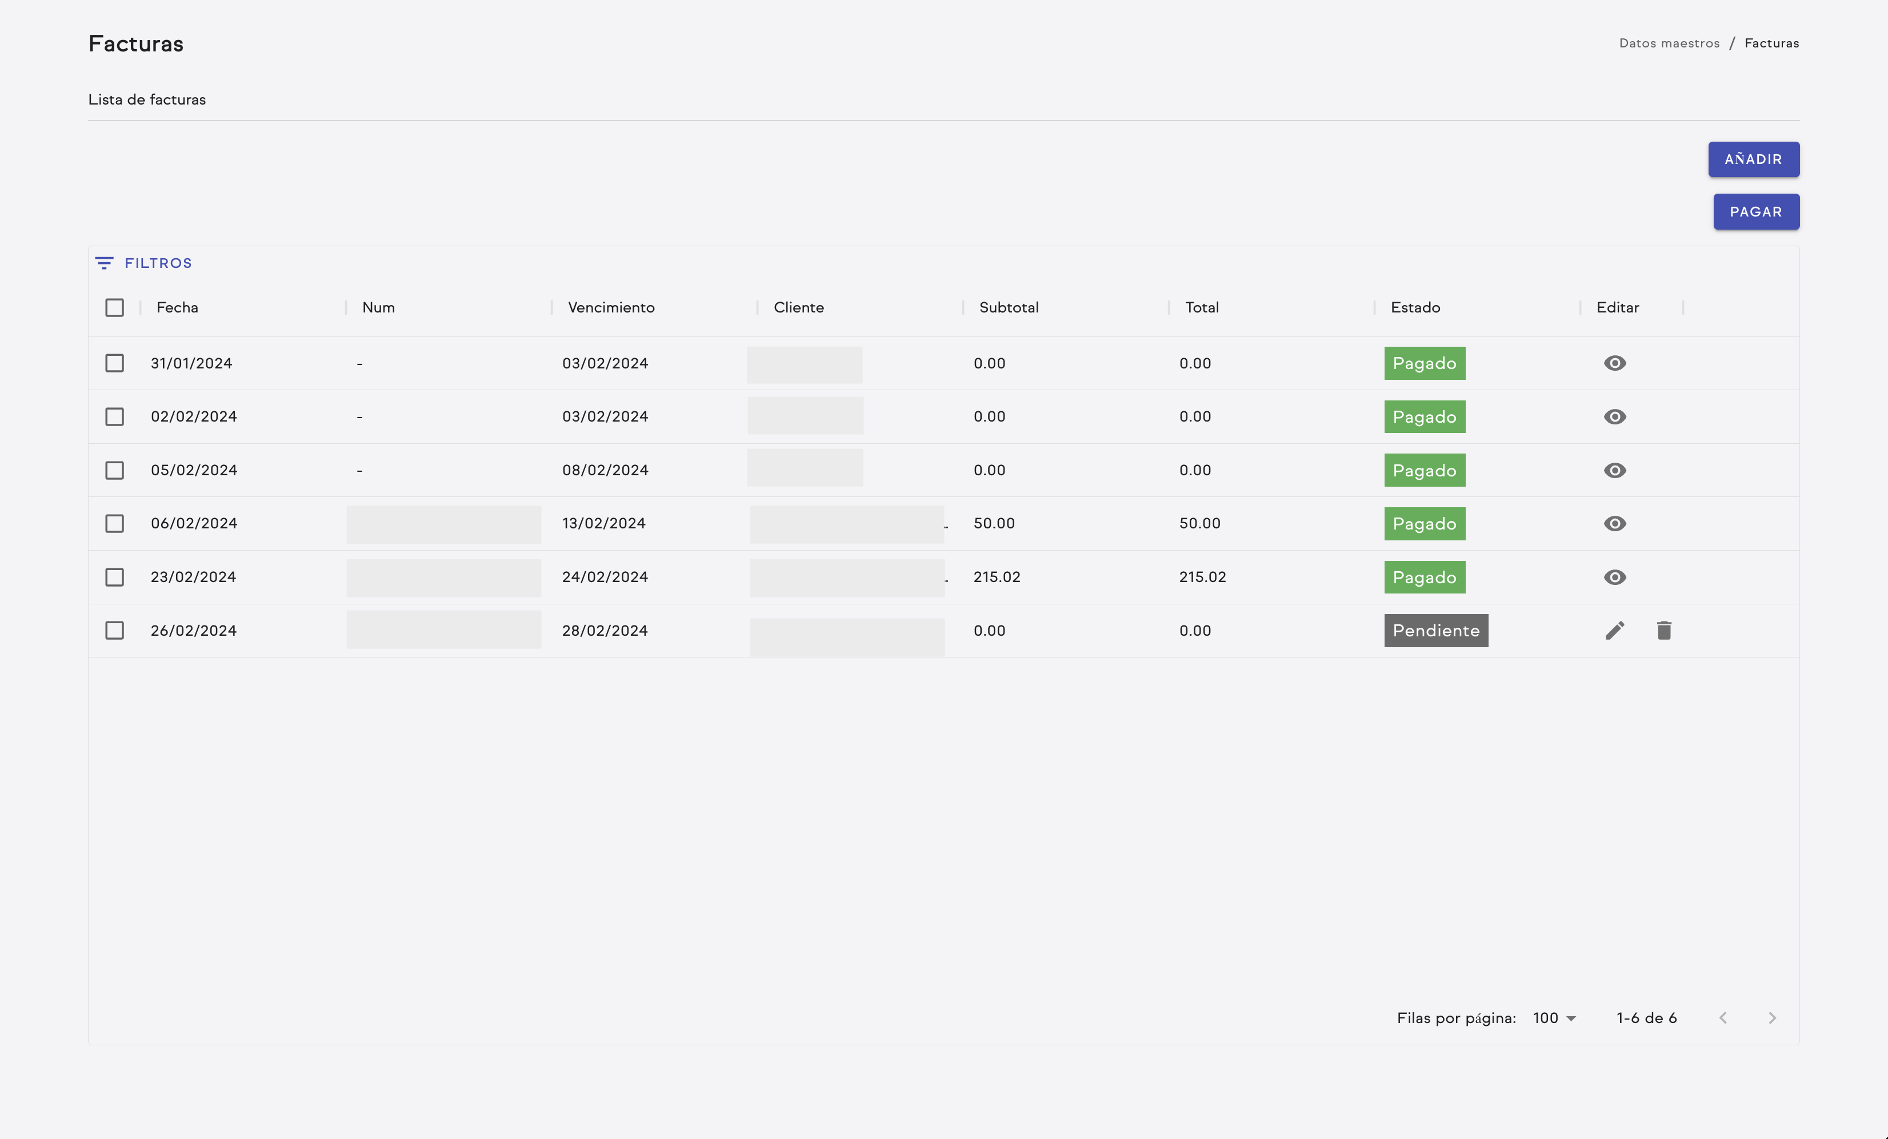Tick the 06/02/2024 invoice checkbox
This screenshot has height=1139, width=1888.
[x=114, y=523]
